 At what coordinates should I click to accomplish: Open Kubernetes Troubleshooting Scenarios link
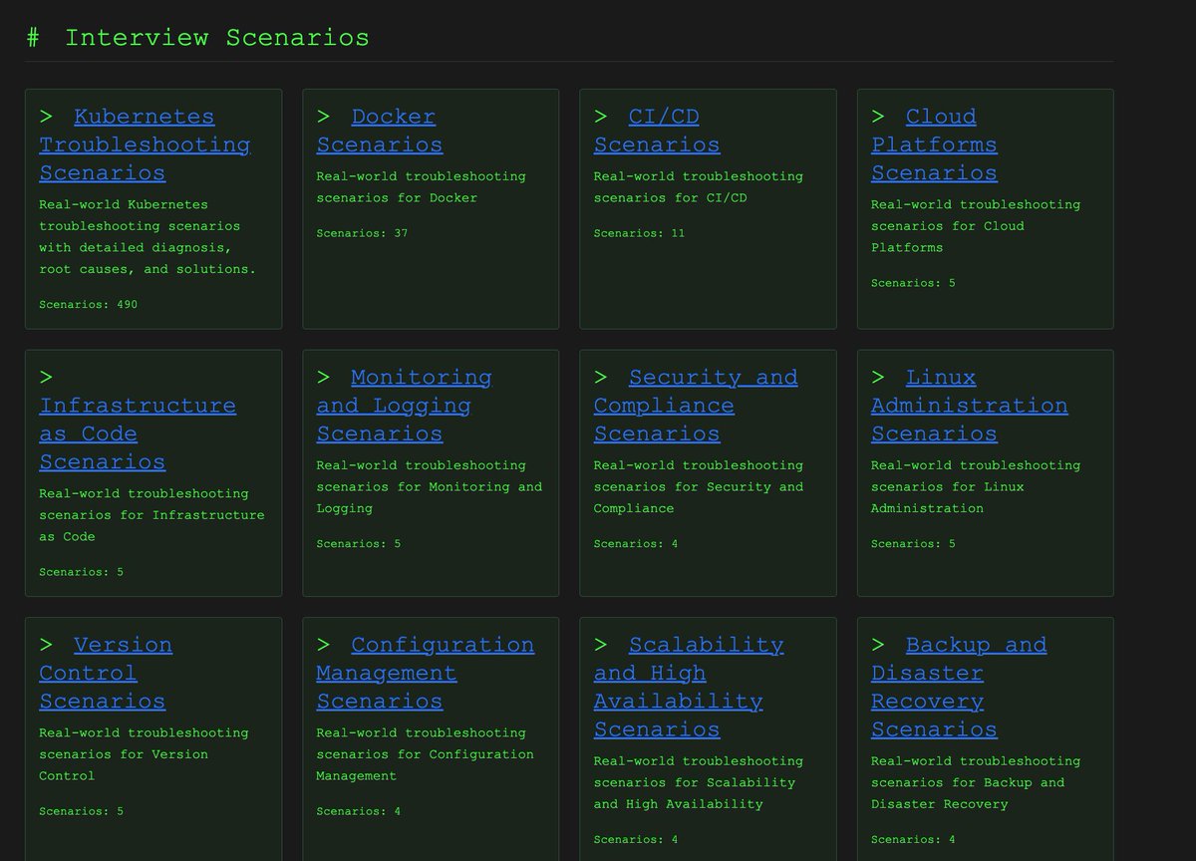coord(145,144)
